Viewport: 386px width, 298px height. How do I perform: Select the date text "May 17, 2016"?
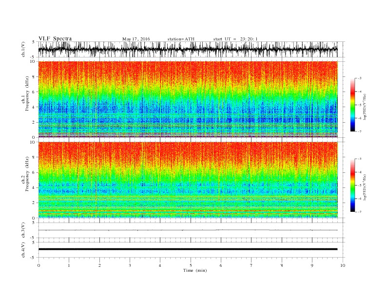click(x=136, y=39)
